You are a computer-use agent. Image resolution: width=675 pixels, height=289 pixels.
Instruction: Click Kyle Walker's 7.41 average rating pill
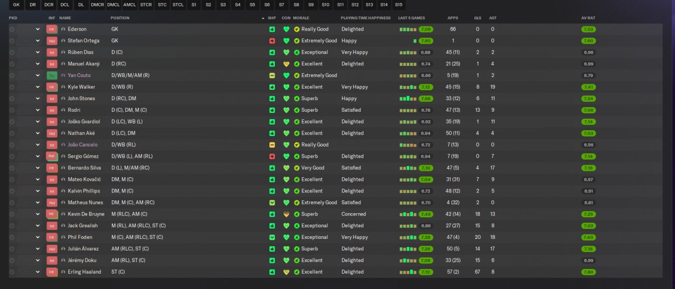click(x=589, y=87)
